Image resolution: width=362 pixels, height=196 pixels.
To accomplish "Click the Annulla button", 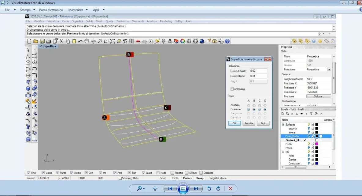I will coord(249,123).
